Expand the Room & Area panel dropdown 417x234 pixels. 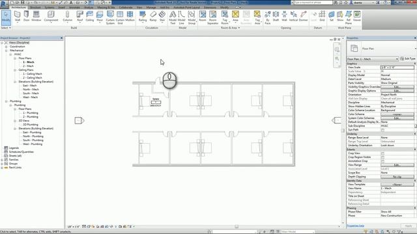point(230,28)
